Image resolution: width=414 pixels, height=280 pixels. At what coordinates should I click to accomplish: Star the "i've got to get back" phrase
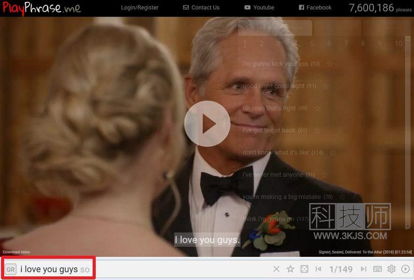pyautogui.click(x=317, y=131)
